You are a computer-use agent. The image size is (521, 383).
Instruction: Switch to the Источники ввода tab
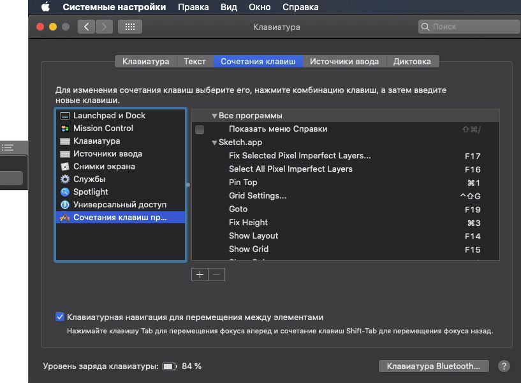[x=344, y=61]
